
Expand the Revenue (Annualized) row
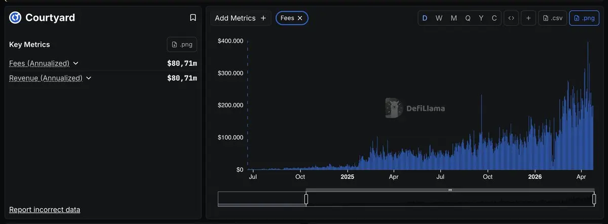pyautogui.click(x=89, y=78)
